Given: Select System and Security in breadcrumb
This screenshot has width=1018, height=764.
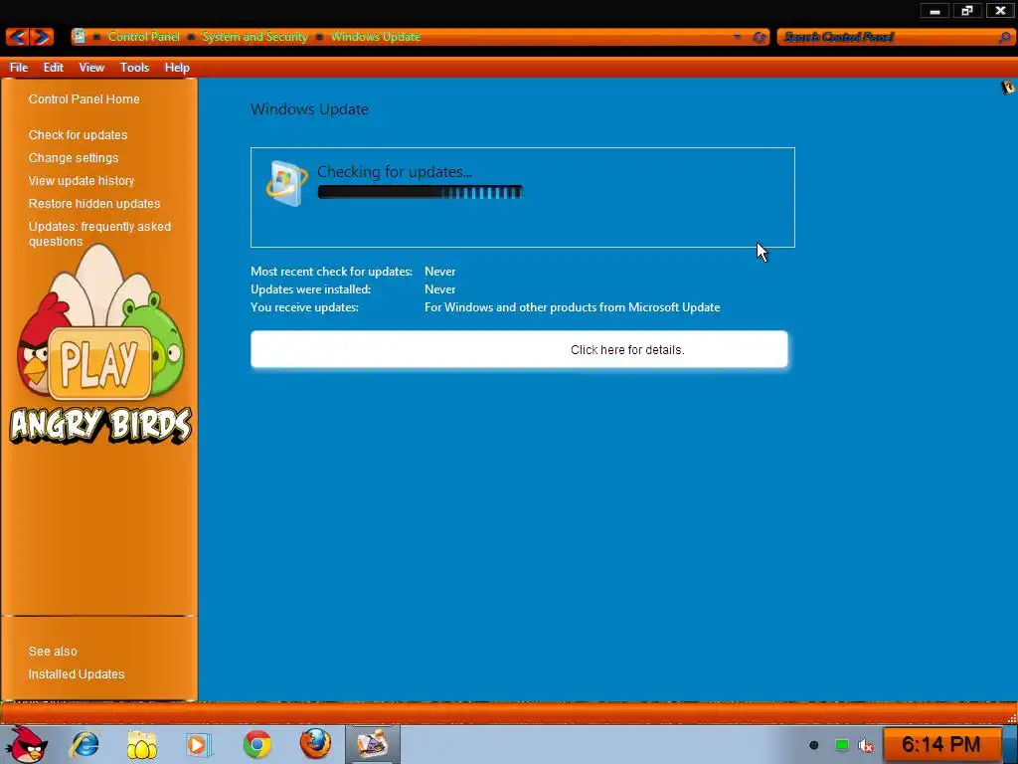Looking at the screenshot, I should (254, 37).
